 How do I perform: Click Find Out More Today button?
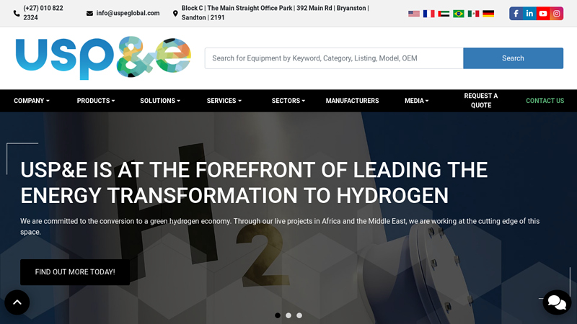(75, 272)
